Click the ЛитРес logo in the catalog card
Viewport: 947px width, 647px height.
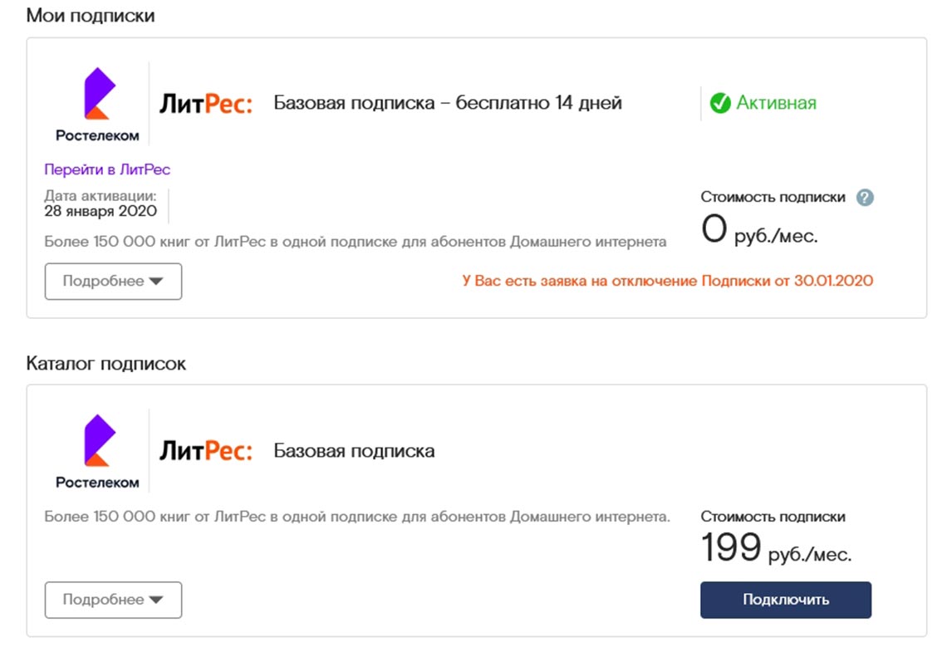[205, 451]
